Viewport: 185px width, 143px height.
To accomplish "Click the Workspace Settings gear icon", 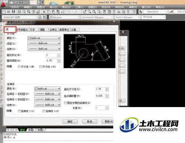I will tap(40, 17).
